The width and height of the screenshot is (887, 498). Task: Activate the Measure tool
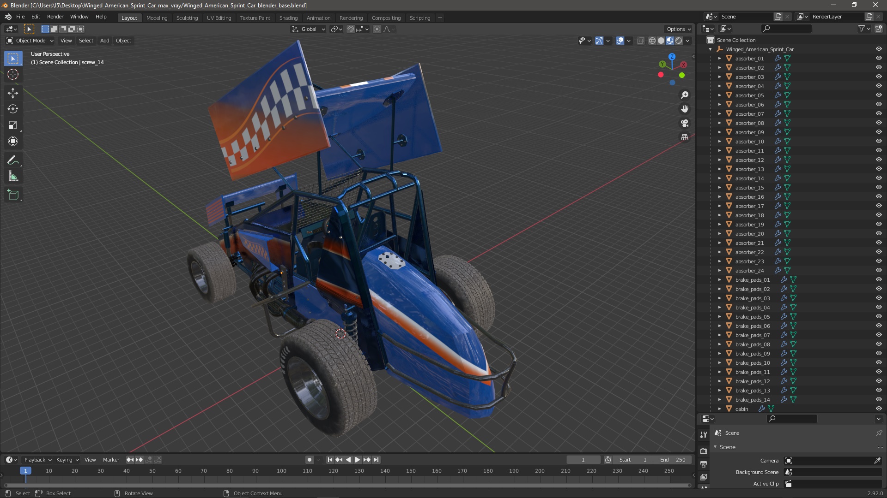click(13, 177)
